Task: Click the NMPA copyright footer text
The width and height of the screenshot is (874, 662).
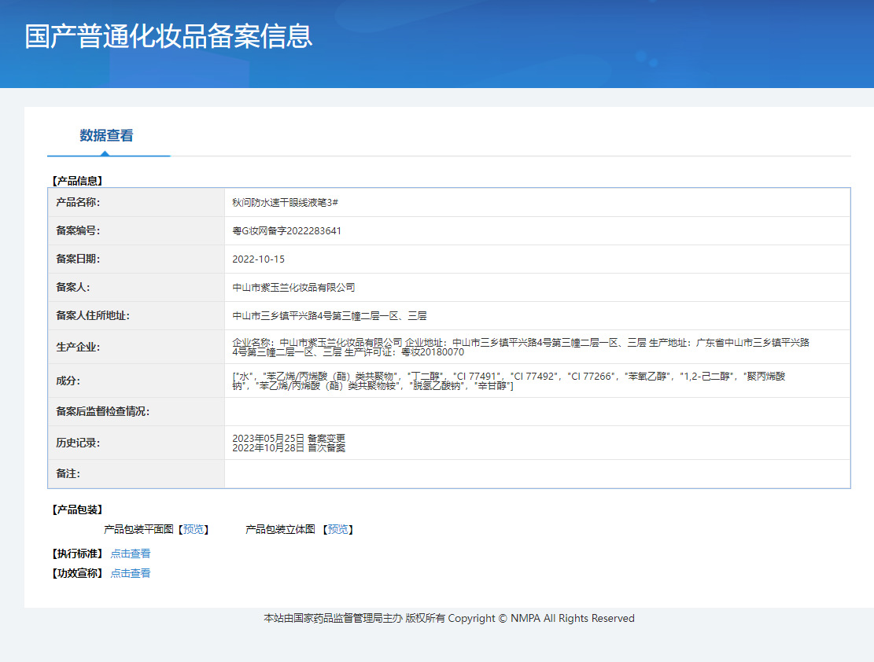Action: click(448, 619)
